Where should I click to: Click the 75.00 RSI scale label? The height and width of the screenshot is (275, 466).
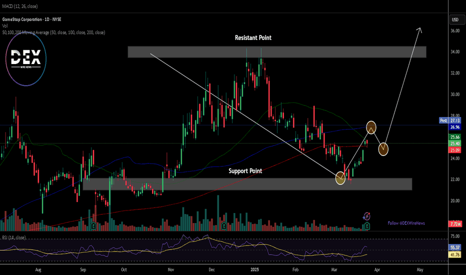click(455, 236)
